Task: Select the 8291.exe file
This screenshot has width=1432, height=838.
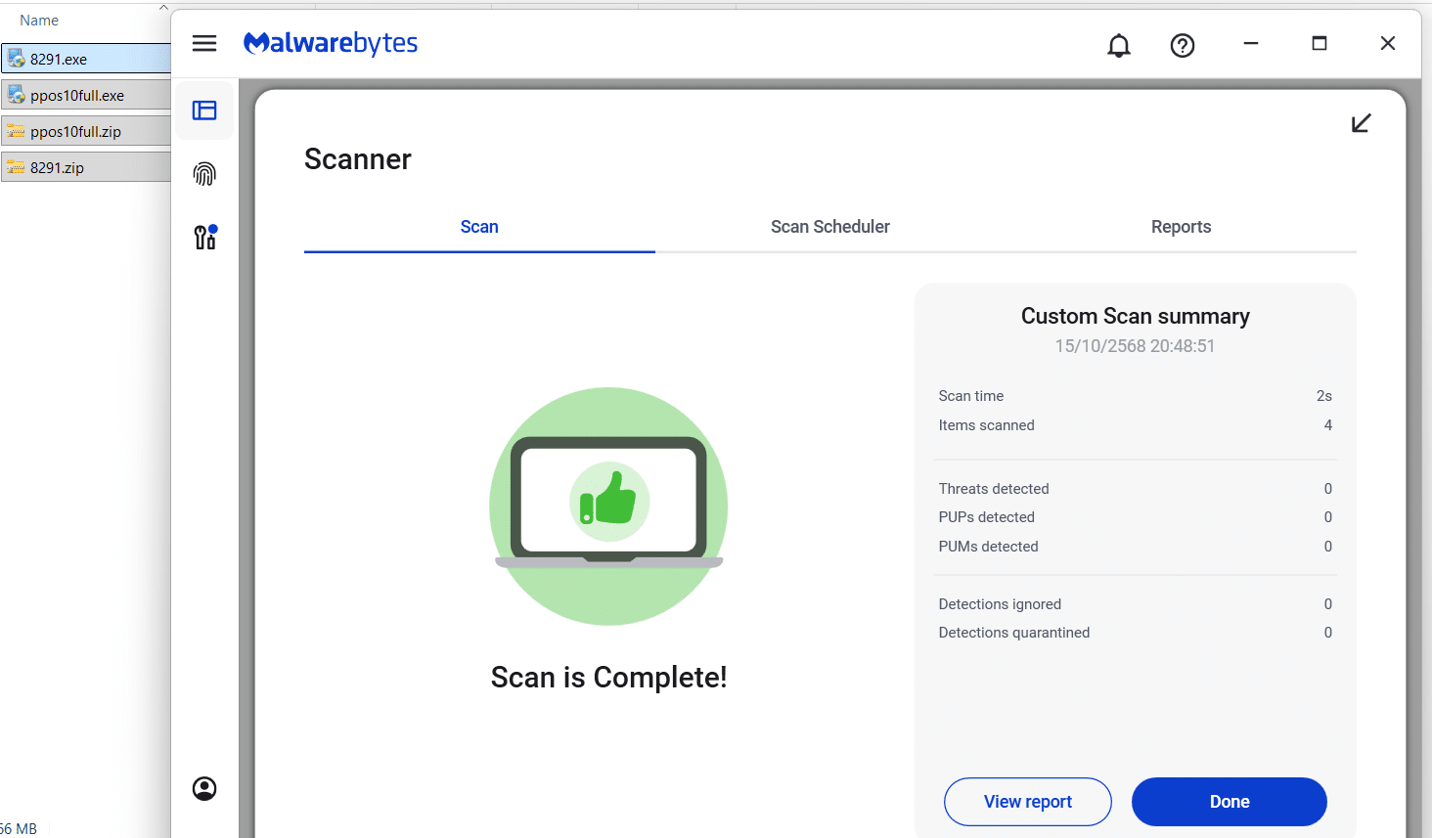Action: [x=59, y=59]
